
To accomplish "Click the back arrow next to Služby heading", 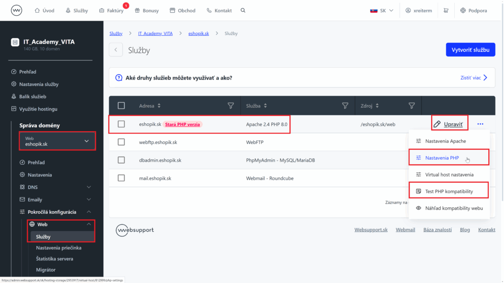I will coord(116,49).
